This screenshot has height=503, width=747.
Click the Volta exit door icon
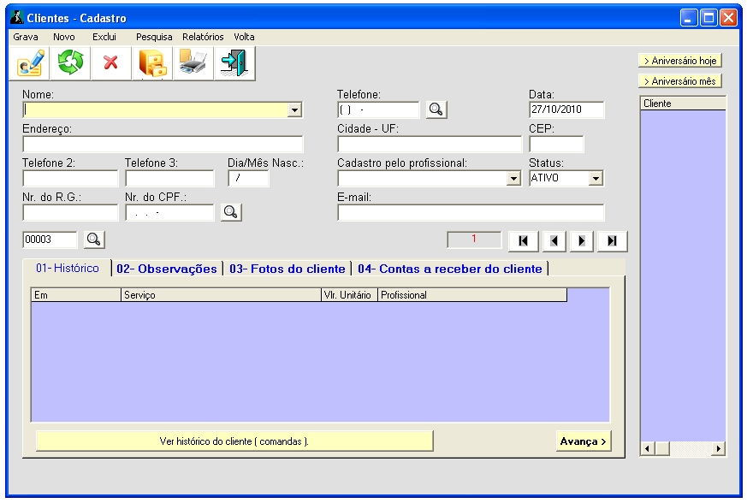point(233,63)
